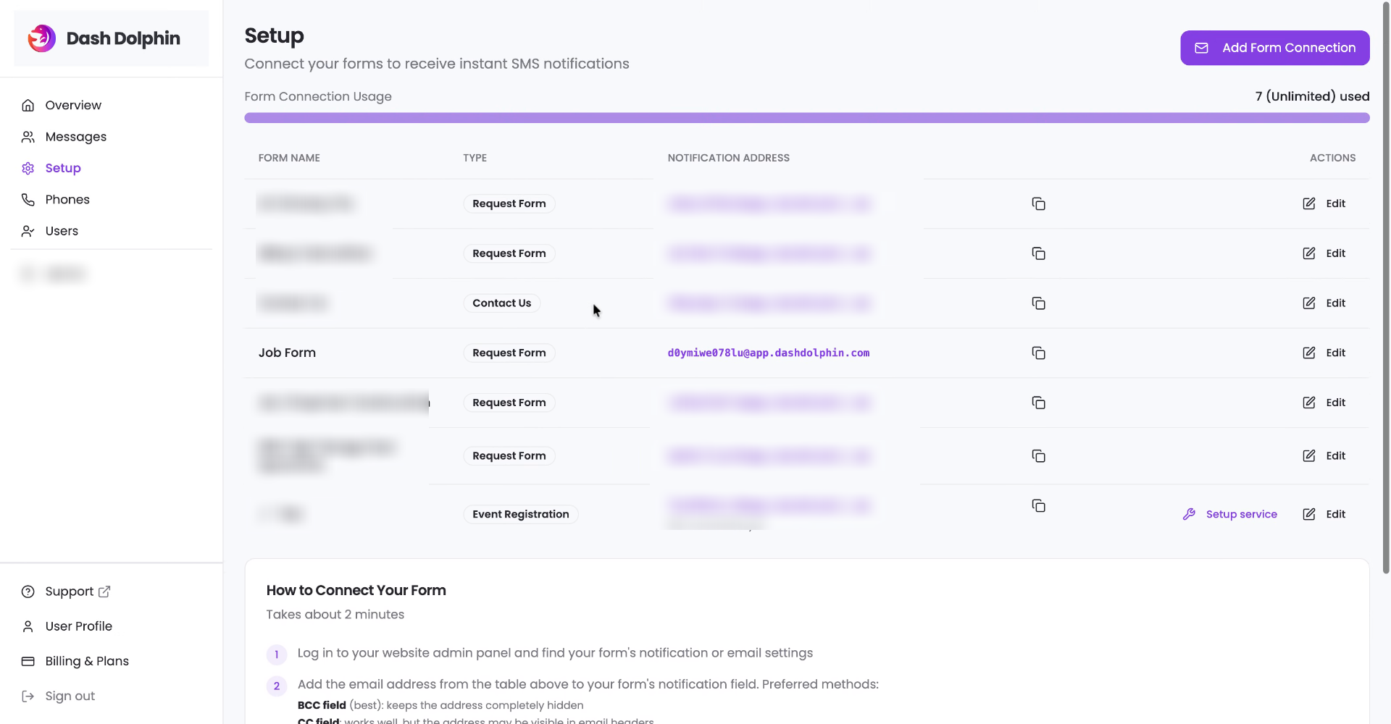Click the Messages people icon
The height and width of the screenshot is (724, 1391).
28,137
